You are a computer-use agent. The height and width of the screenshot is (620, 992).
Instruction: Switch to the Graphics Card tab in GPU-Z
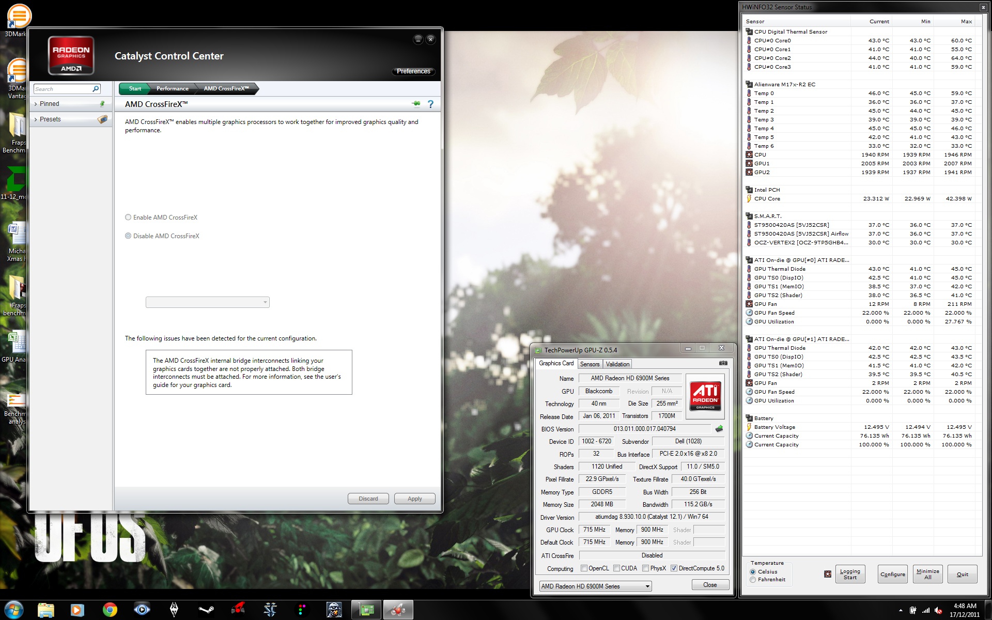[x=556, y=363]
